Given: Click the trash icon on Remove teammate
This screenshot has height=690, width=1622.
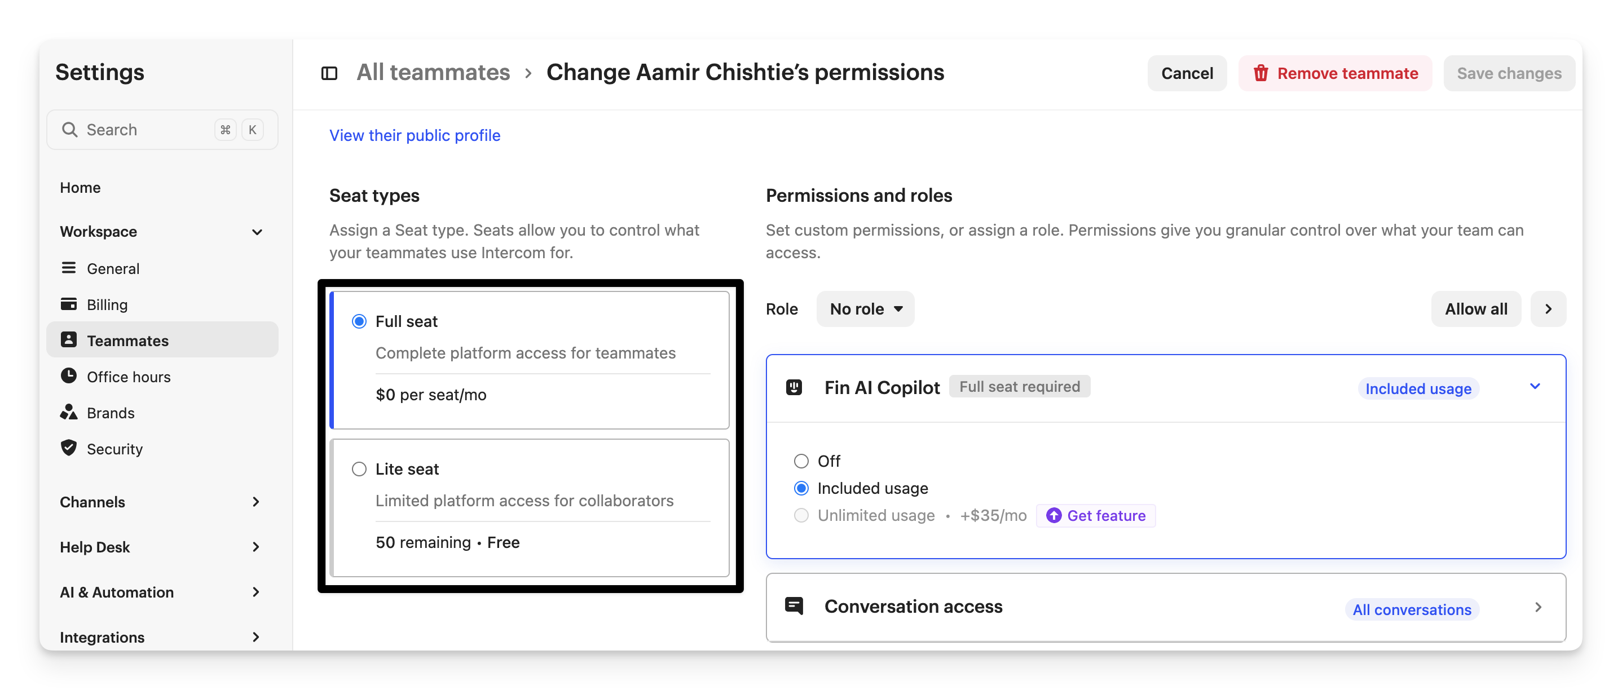Looking at the screenshot, I should coord(1260,73).
